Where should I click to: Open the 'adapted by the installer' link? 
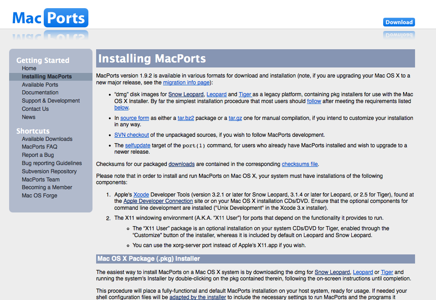198,297
